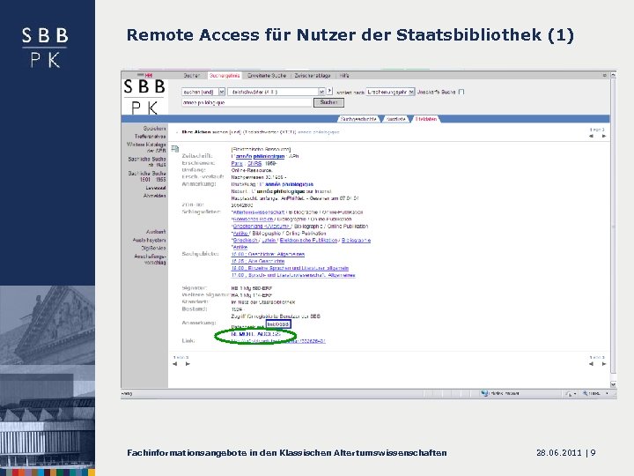Screen dimensions: 634x476
Task: Open Auskunft in the sidebar
Action: point(156,232)
